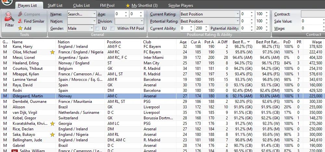Click Borussia Dortmund club cell for Kobel
This screenshot has width=325, height=152.
tap(158, 118)
